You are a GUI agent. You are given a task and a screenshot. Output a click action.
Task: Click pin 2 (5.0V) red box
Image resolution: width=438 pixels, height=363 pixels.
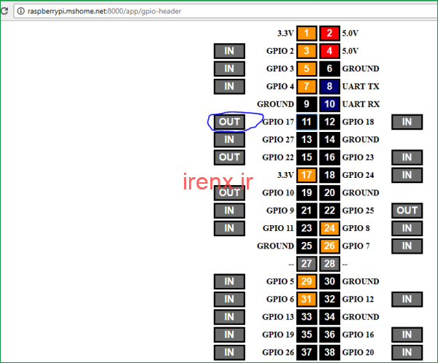pyautogui.click(x=330, y=34)
